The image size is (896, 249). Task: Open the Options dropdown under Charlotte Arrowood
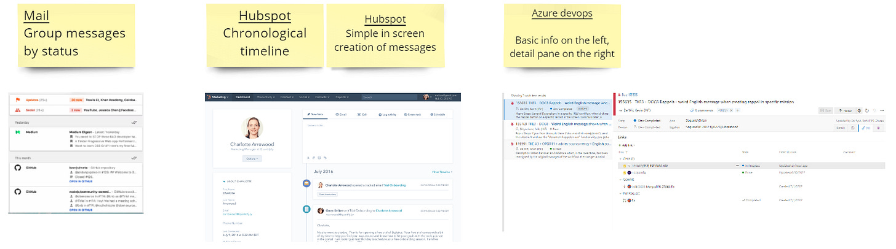pos(252,159)
